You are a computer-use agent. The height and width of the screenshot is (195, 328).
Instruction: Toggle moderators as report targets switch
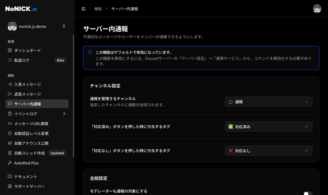point(307,193)
